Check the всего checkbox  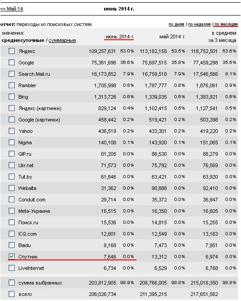(x=11, y=294)
